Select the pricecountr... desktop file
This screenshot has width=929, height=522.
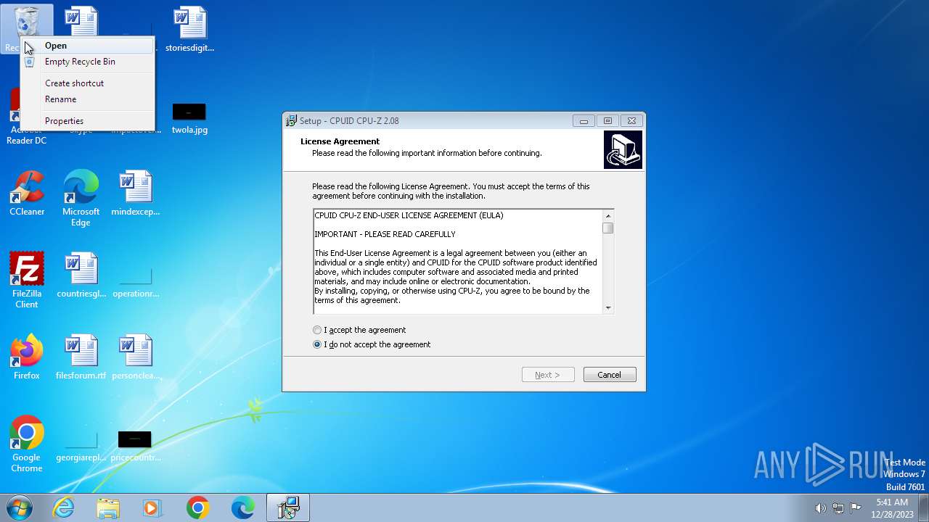[136, 447]
